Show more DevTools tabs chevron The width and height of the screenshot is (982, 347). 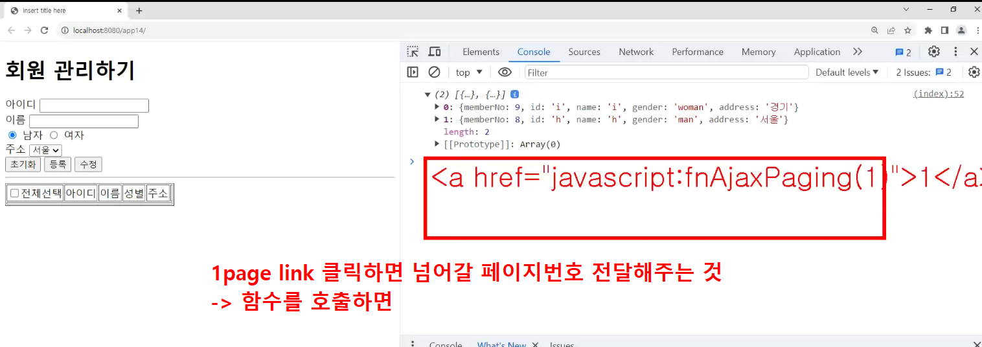click(x=858, y=52)
